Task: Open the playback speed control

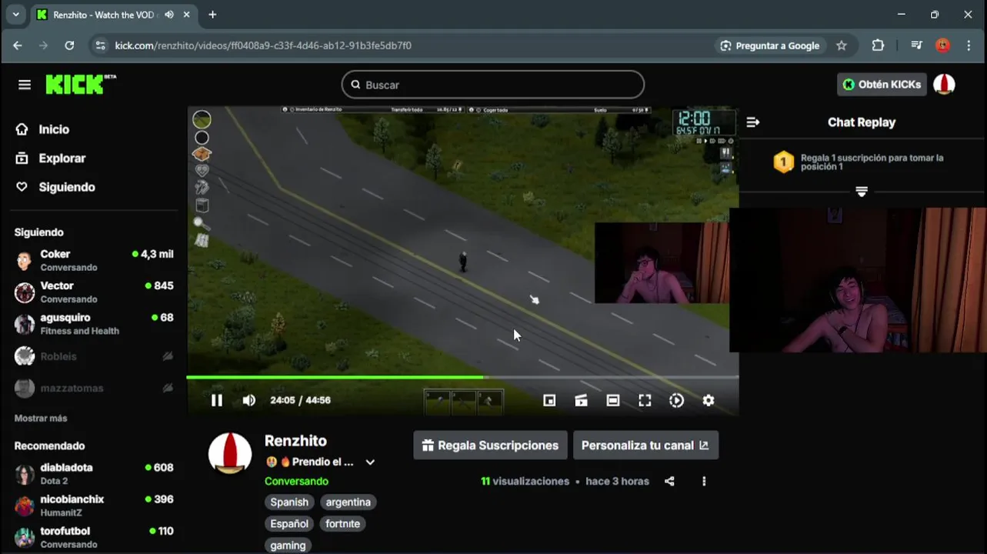Action: [676, 400]
